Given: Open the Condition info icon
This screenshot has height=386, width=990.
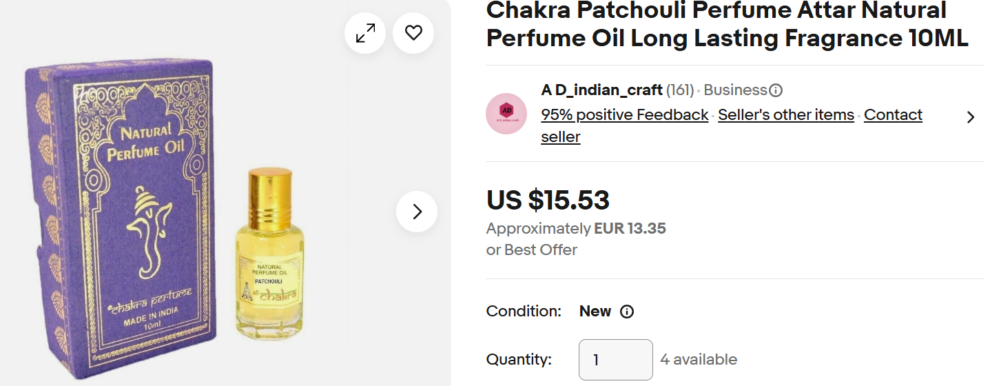Looking at the screenshot, I should tap(627, 312).
